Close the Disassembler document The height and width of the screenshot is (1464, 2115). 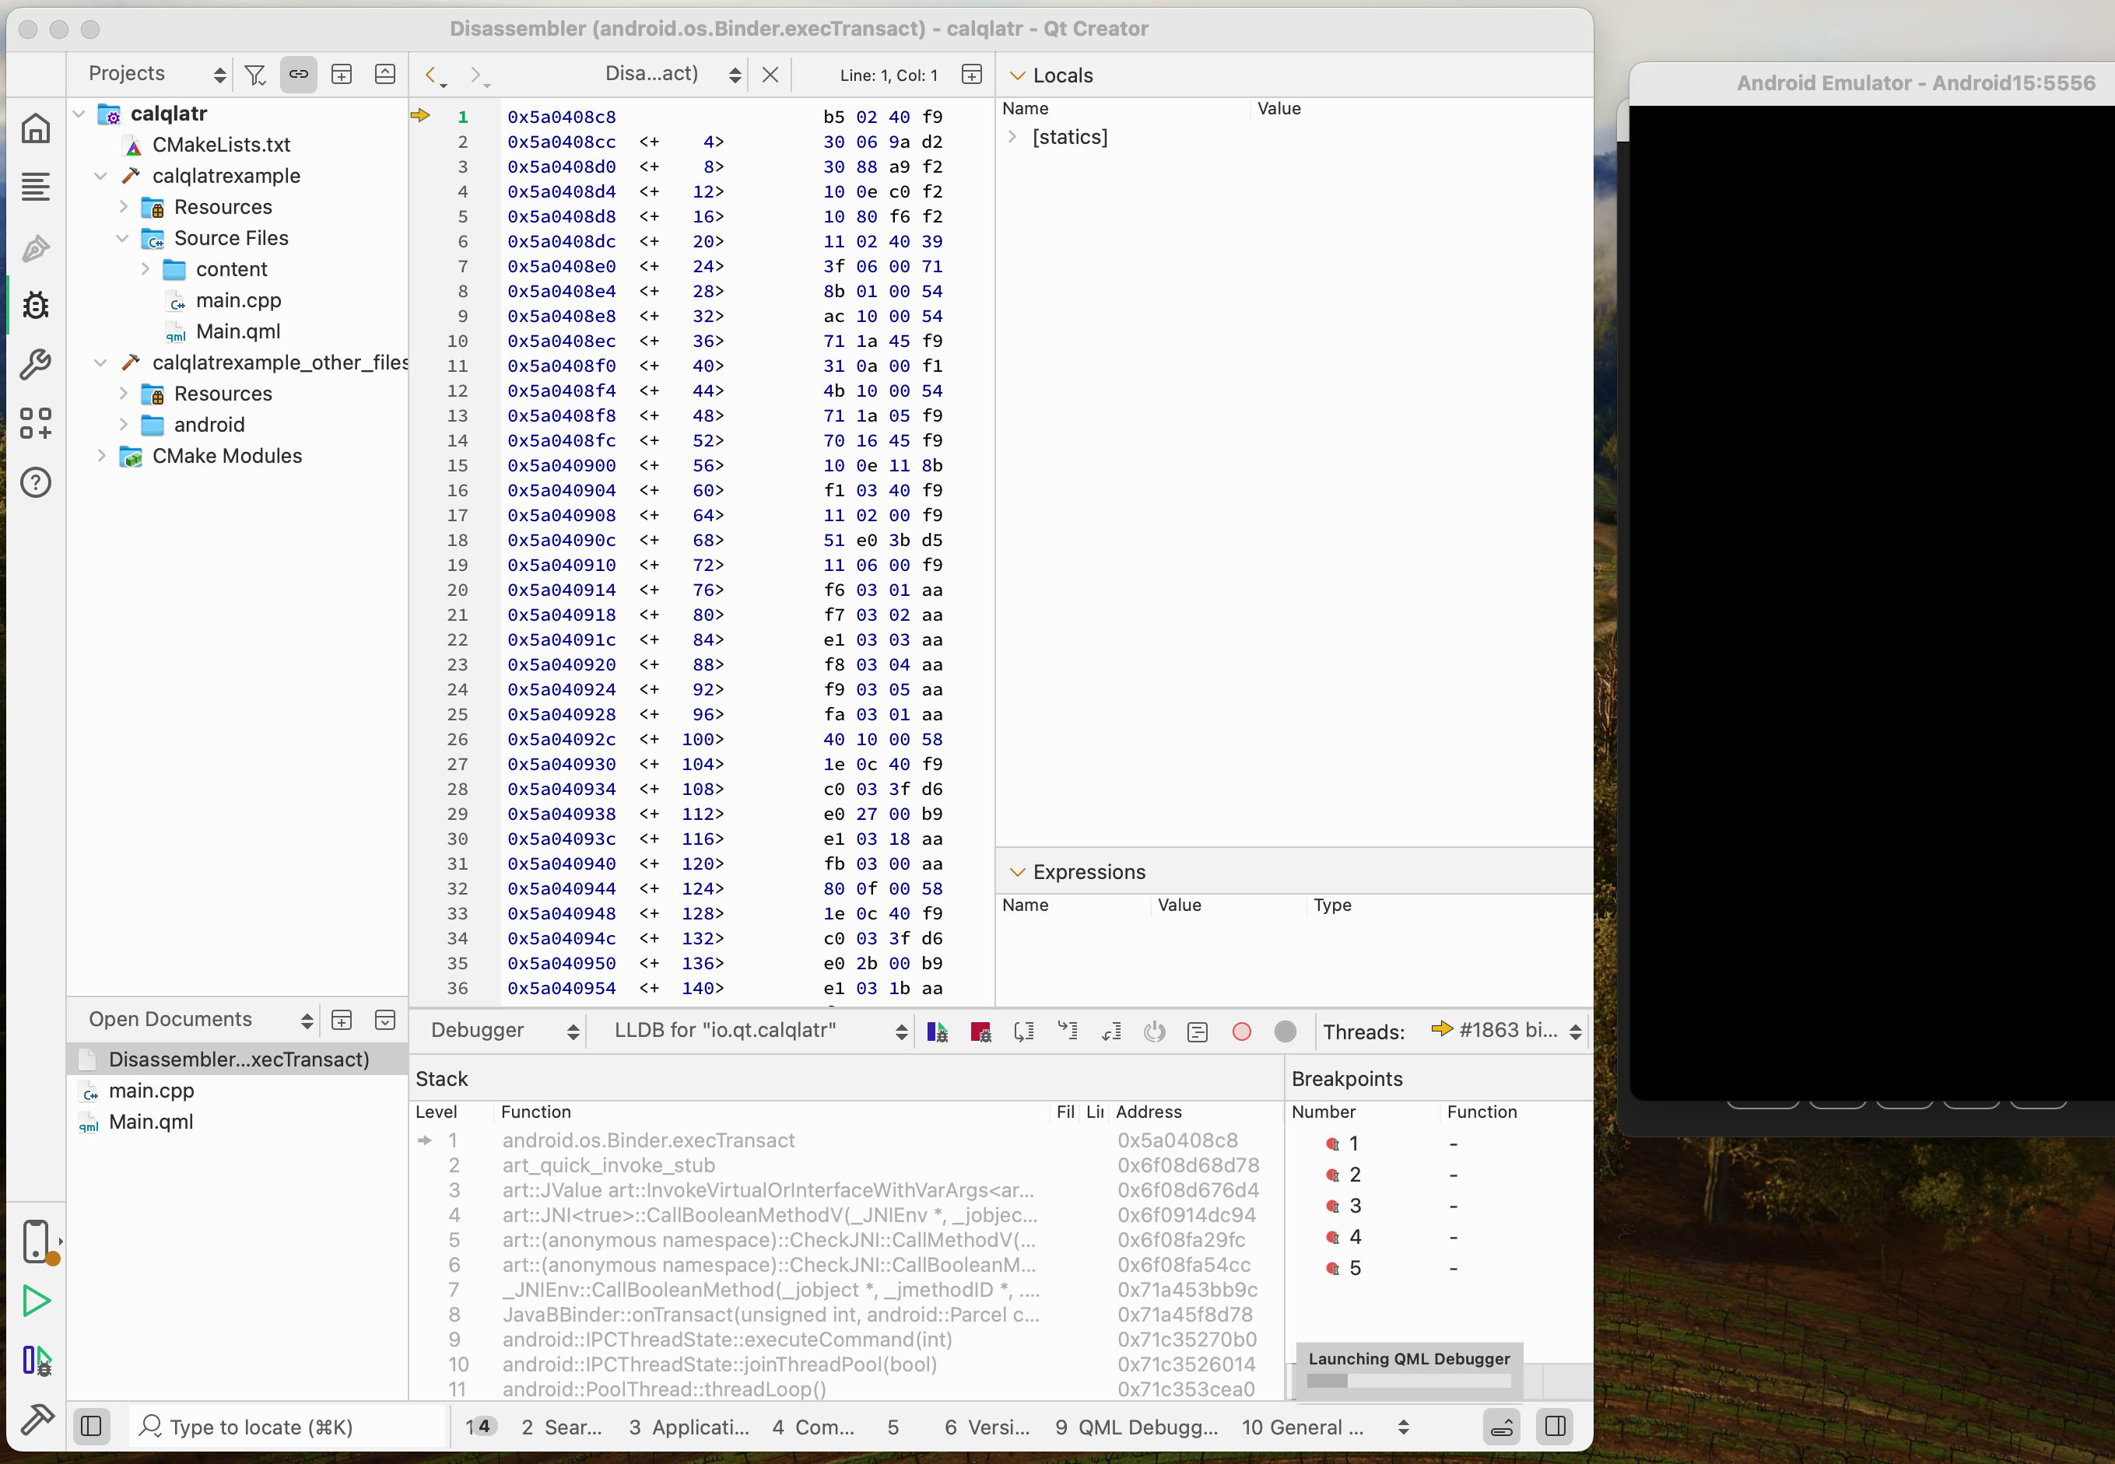pos(770,75)
